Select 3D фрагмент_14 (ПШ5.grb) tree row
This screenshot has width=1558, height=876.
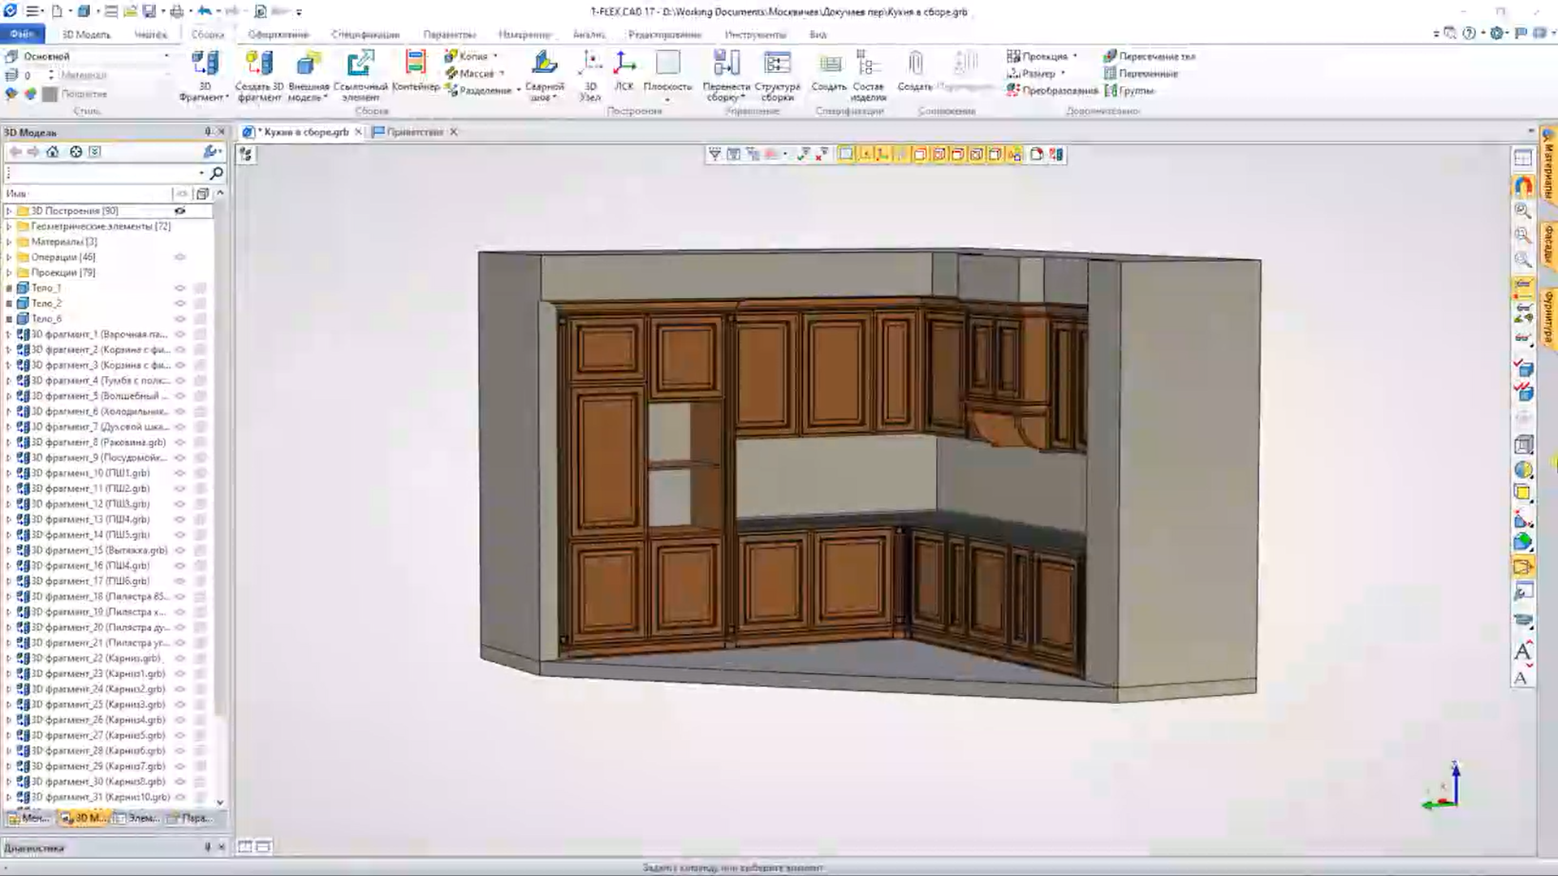[109, 535]
